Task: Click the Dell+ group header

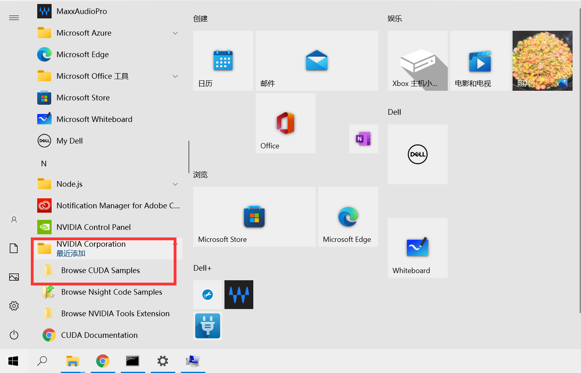Action: [202, 268]
